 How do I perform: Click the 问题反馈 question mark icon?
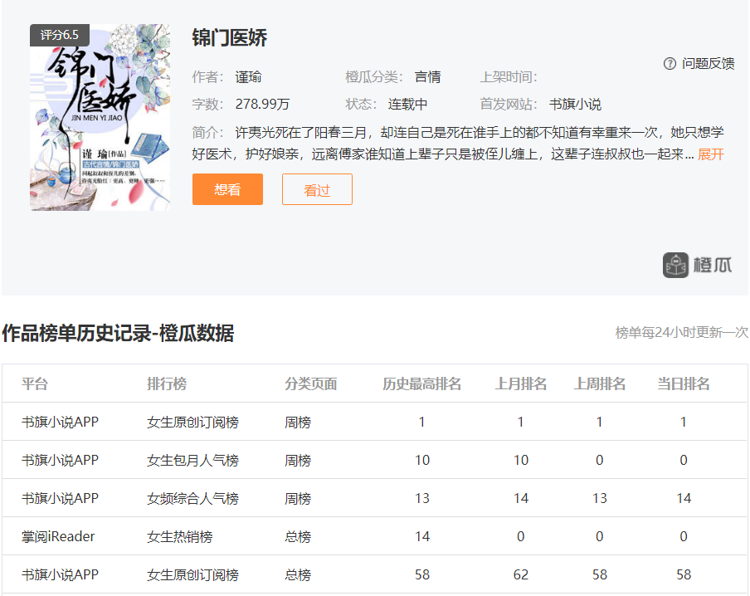click(670, 63)
